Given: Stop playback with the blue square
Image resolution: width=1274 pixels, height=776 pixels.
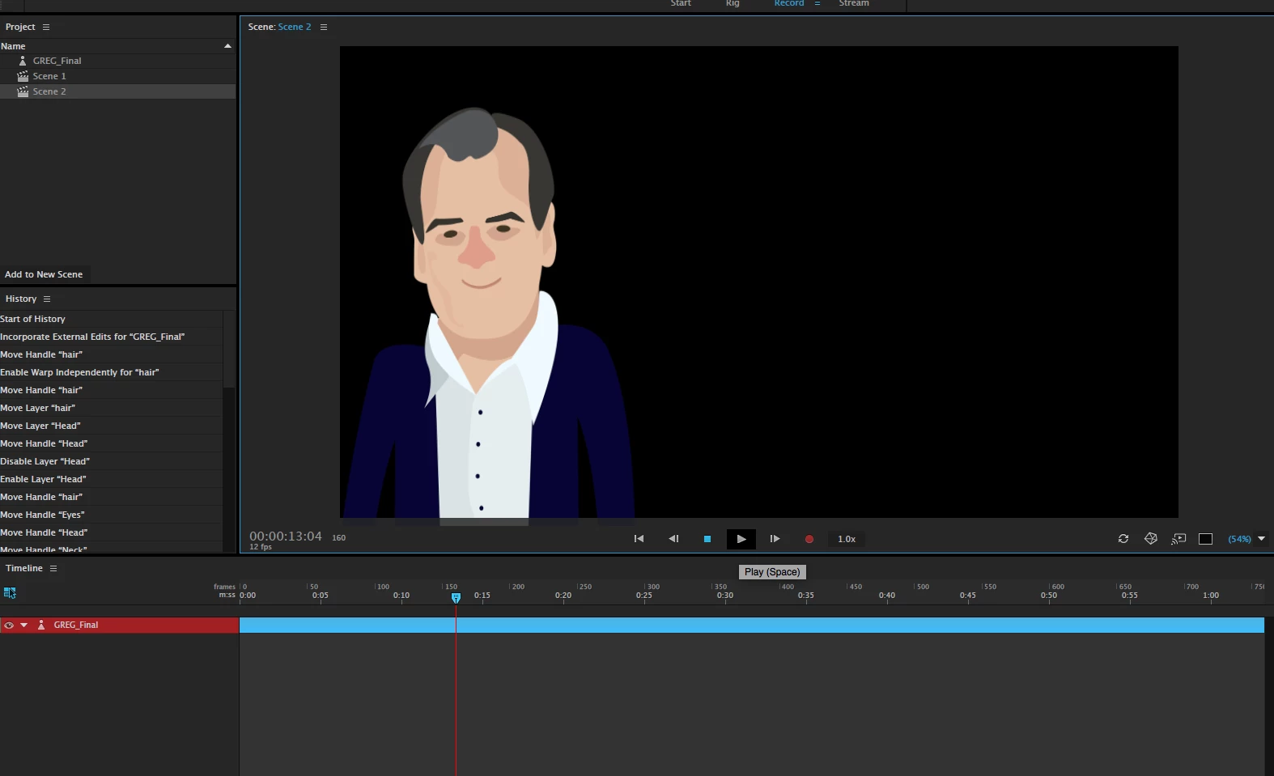Looking at the screenshot, I should point(707,539).
